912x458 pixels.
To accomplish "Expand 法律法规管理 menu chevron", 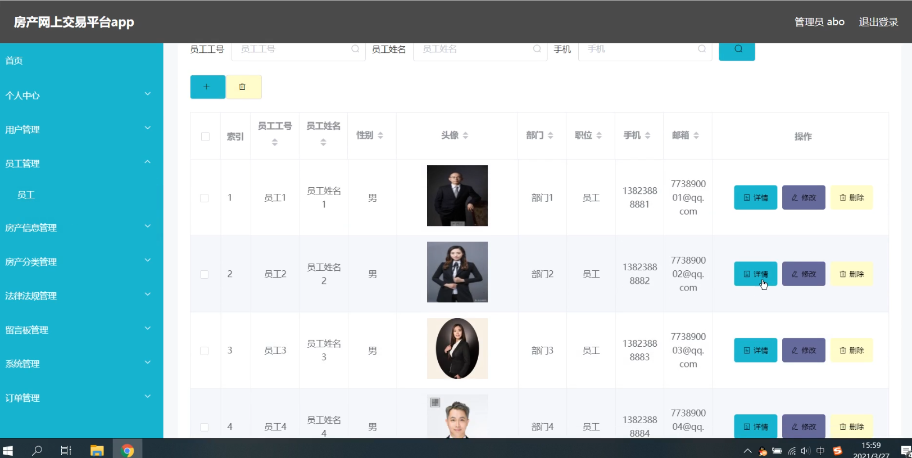I will coord(148,294).
